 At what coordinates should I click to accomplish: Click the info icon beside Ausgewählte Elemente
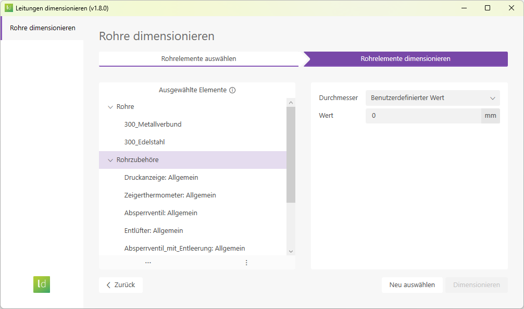pyautogui.click(x=233, y=90)
